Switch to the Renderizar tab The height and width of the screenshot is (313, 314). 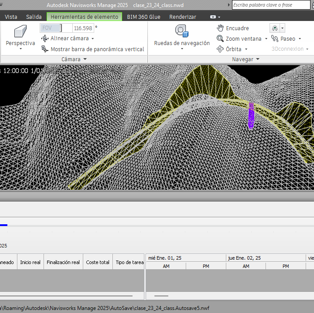pos(182,17)
